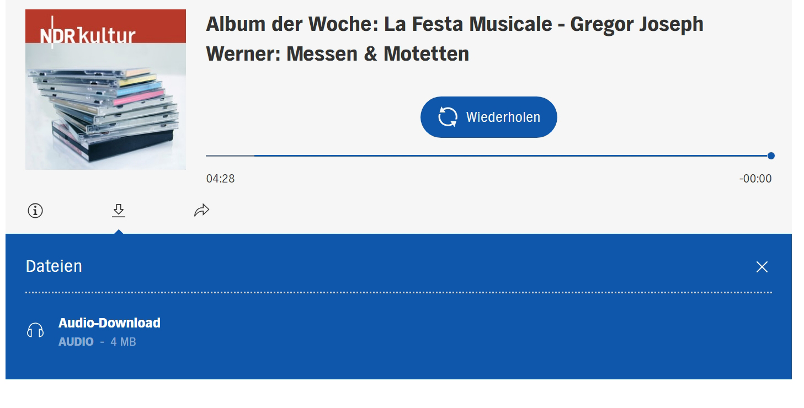Open the share arrow icon
This screenshot has width=804, height=408.
click(x=202, y=210)
